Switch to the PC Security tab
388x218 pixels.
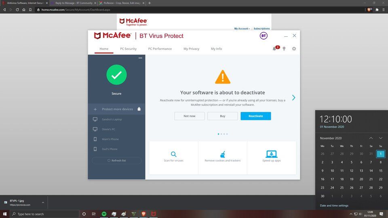128,49
